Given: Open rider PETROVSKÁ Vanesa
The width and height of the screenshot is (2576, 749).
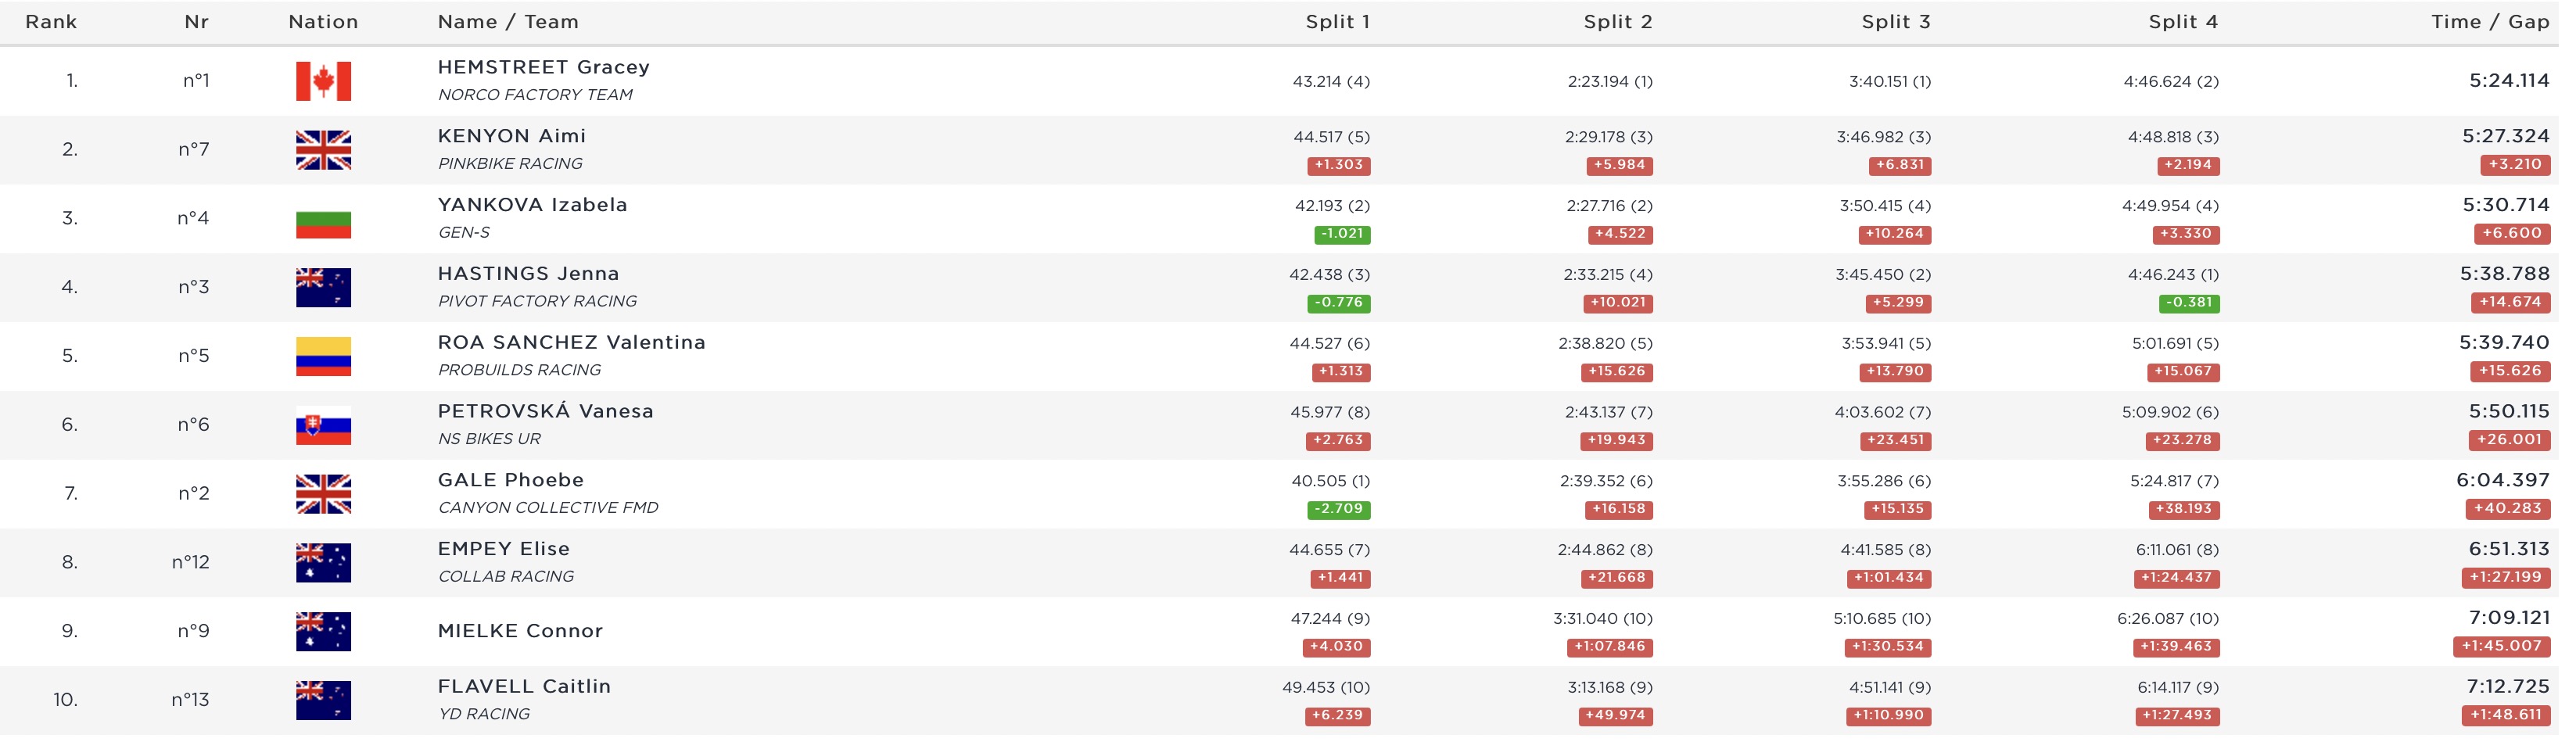Looking at the screenshot, I should [x=545, y=411].
